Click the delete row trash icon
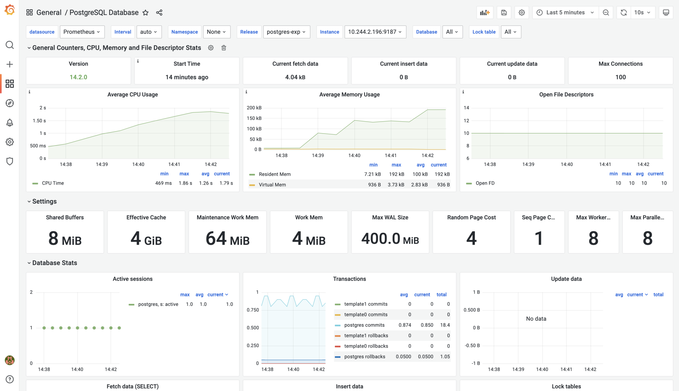The width and height of the screenshot is (679, 391). pos(223,48)
